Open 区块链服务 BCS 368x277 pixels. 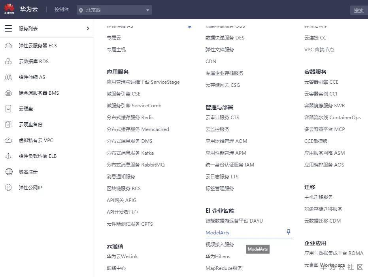(124, 189)
